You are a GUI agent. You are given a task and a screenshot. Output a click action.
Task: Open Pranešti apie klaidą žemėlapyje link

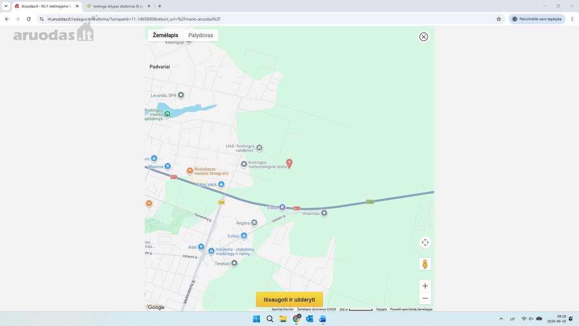click(411, 309)
